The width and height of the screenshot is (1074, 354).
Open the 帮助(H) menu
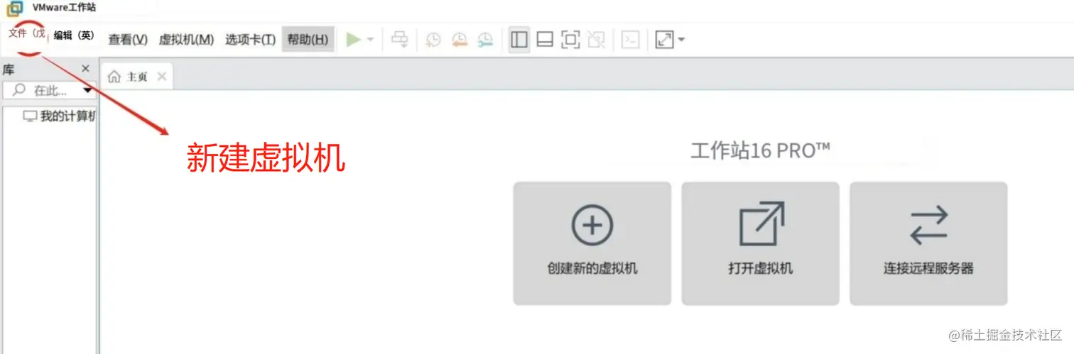[308, 40]
